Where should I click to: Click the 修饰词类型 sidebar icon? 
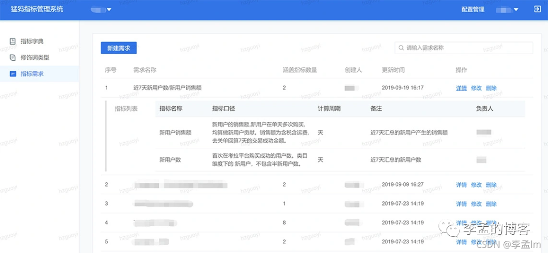pos(13,58)
